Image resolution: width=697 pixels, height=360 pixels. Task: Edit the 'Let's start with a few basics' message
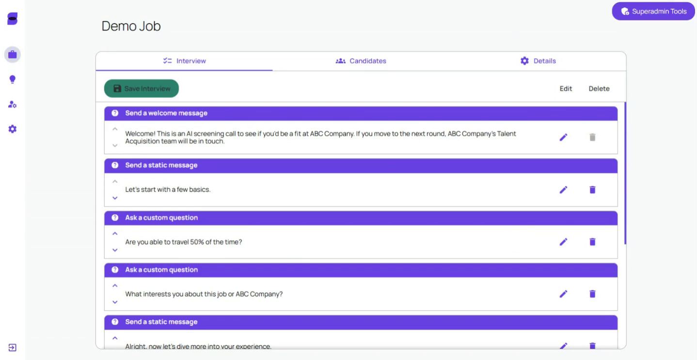[563, 190]
